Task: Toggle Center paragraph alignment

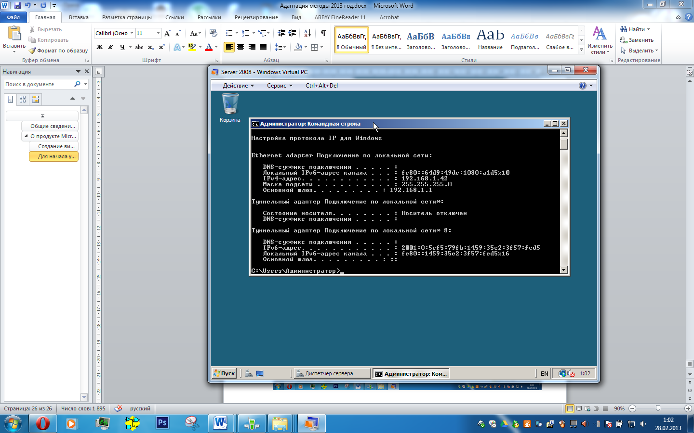Action: pyautogui.click(x=240, y=47)
